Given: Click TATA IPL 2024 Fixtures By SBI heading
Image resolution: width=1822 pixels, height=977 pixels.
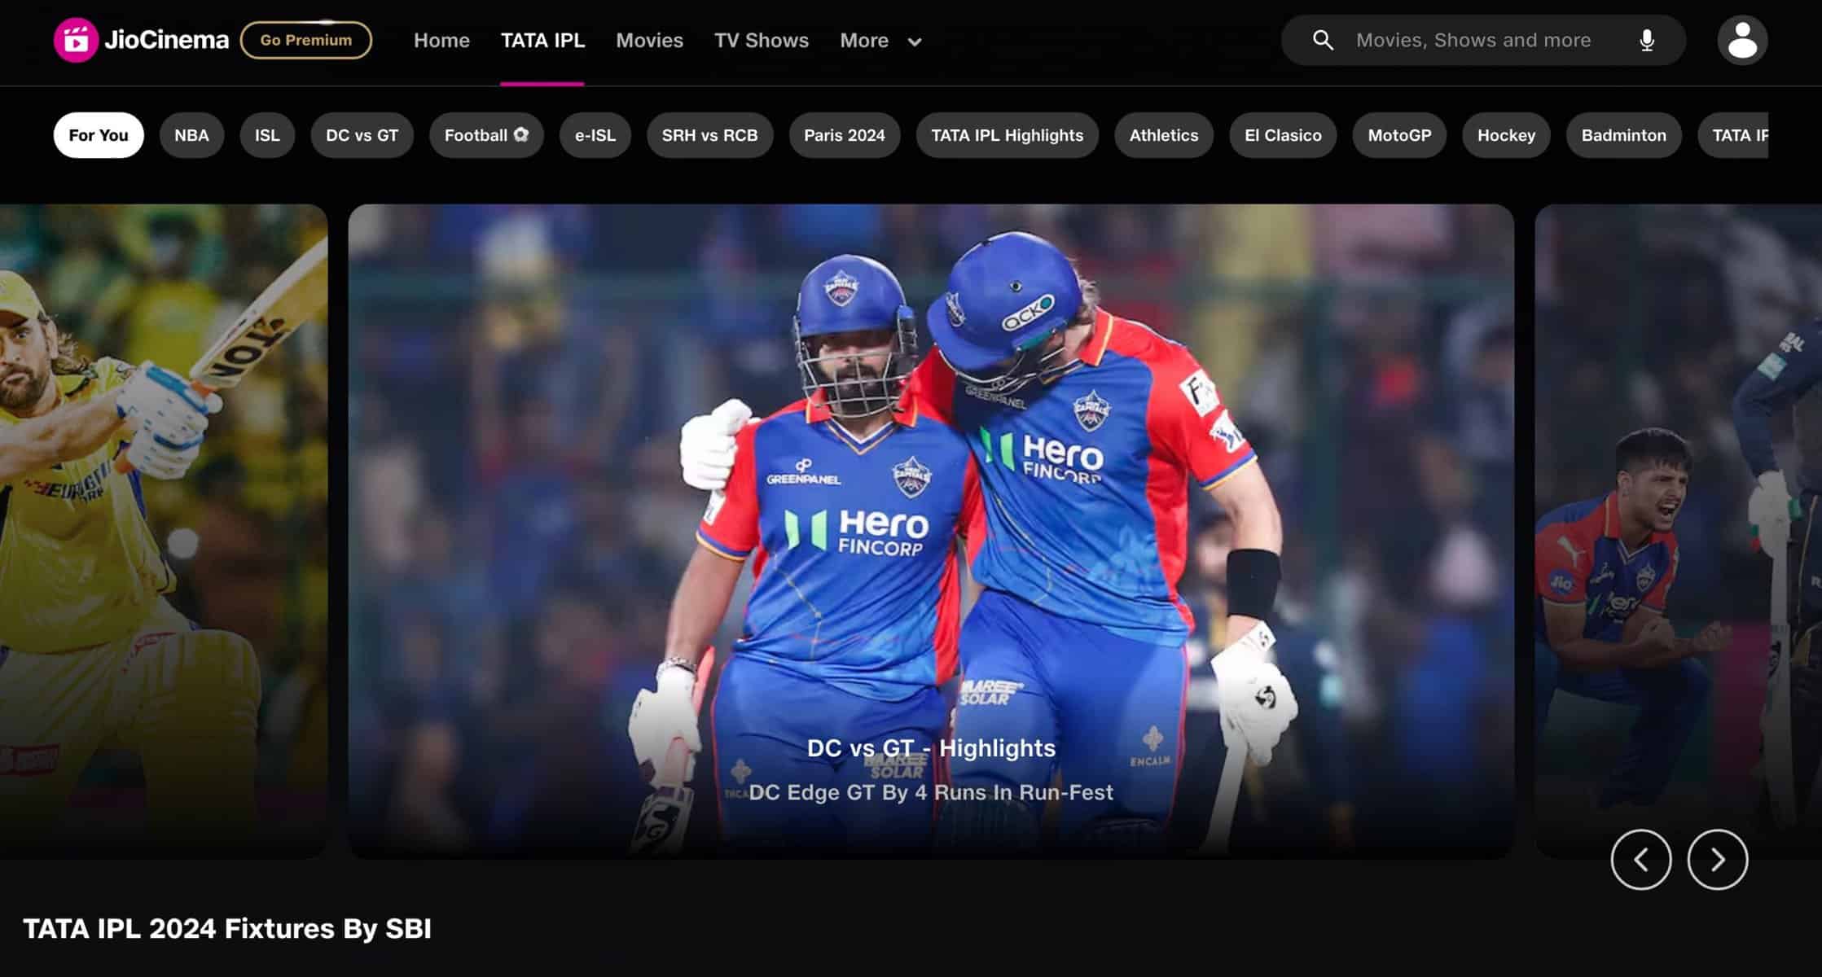Looking at the screenshot, I should pos(227,929).
